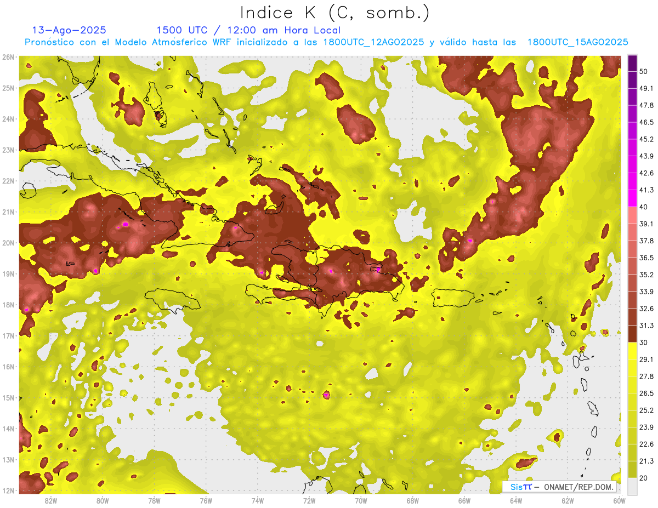Click the color bar label '25.2'

[646, 410]
